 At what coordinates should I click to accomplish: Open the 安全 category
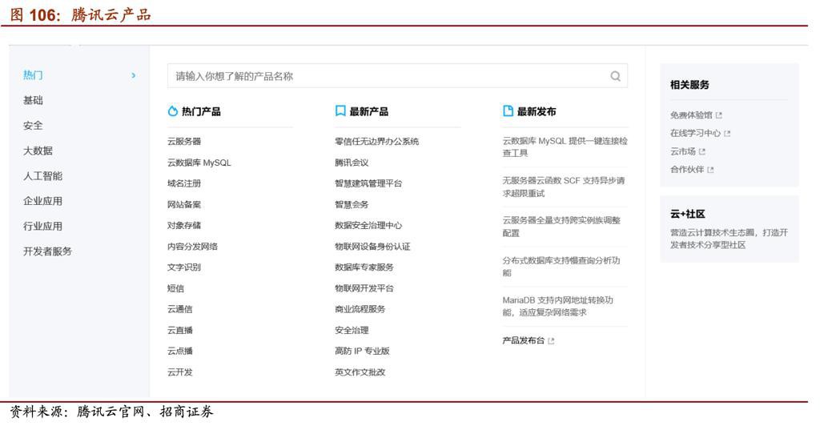click(33, 126)
